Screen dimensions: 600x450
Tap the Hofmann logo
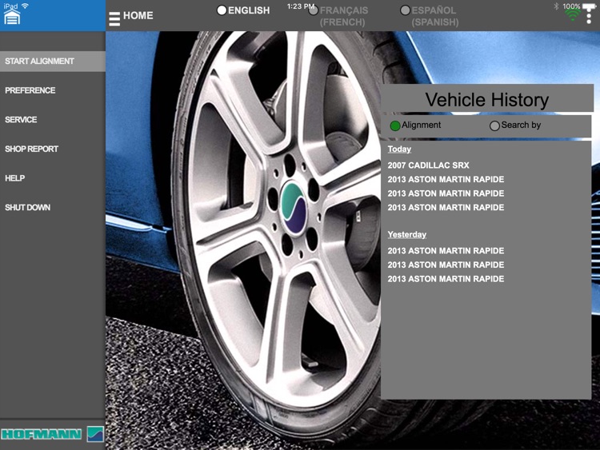(x=53, y=434)
